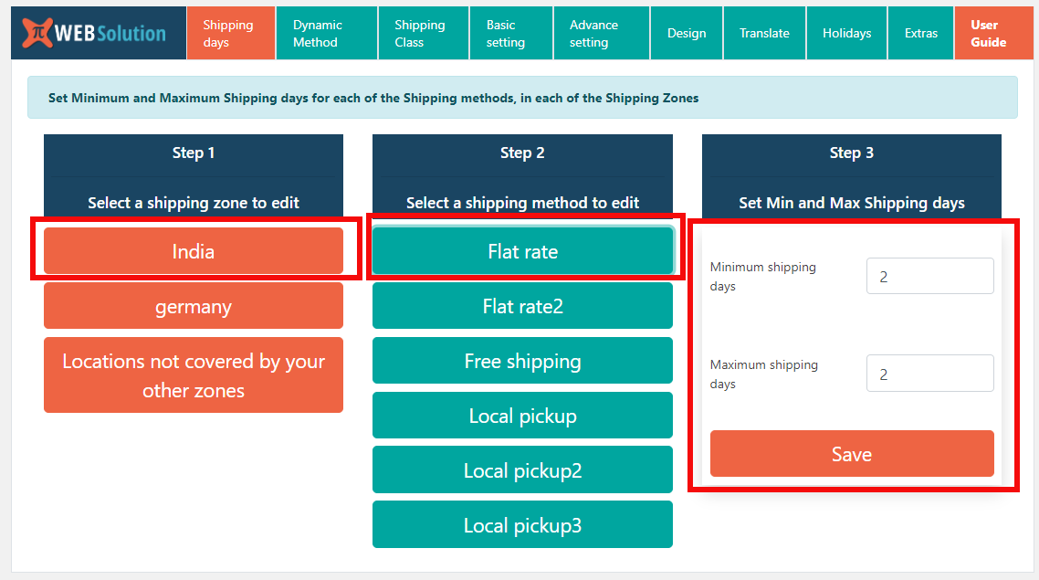
Task: Open the Advance setting tab
Action: pos(601,32)
